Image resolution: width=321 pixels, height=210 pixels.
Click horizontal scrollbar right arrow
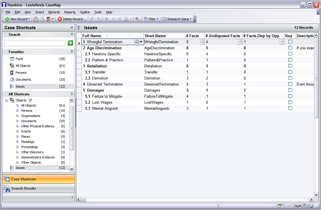tap(311, 199)
